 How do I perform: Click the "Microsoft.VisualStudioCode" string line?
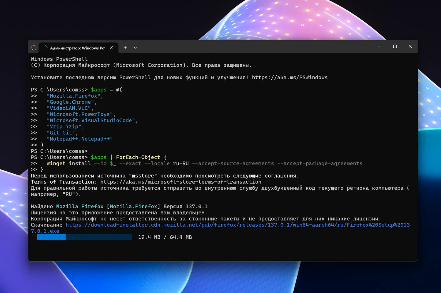[x=91, y=120]
